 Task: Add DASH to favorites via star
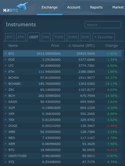click(x=5, y=102)
